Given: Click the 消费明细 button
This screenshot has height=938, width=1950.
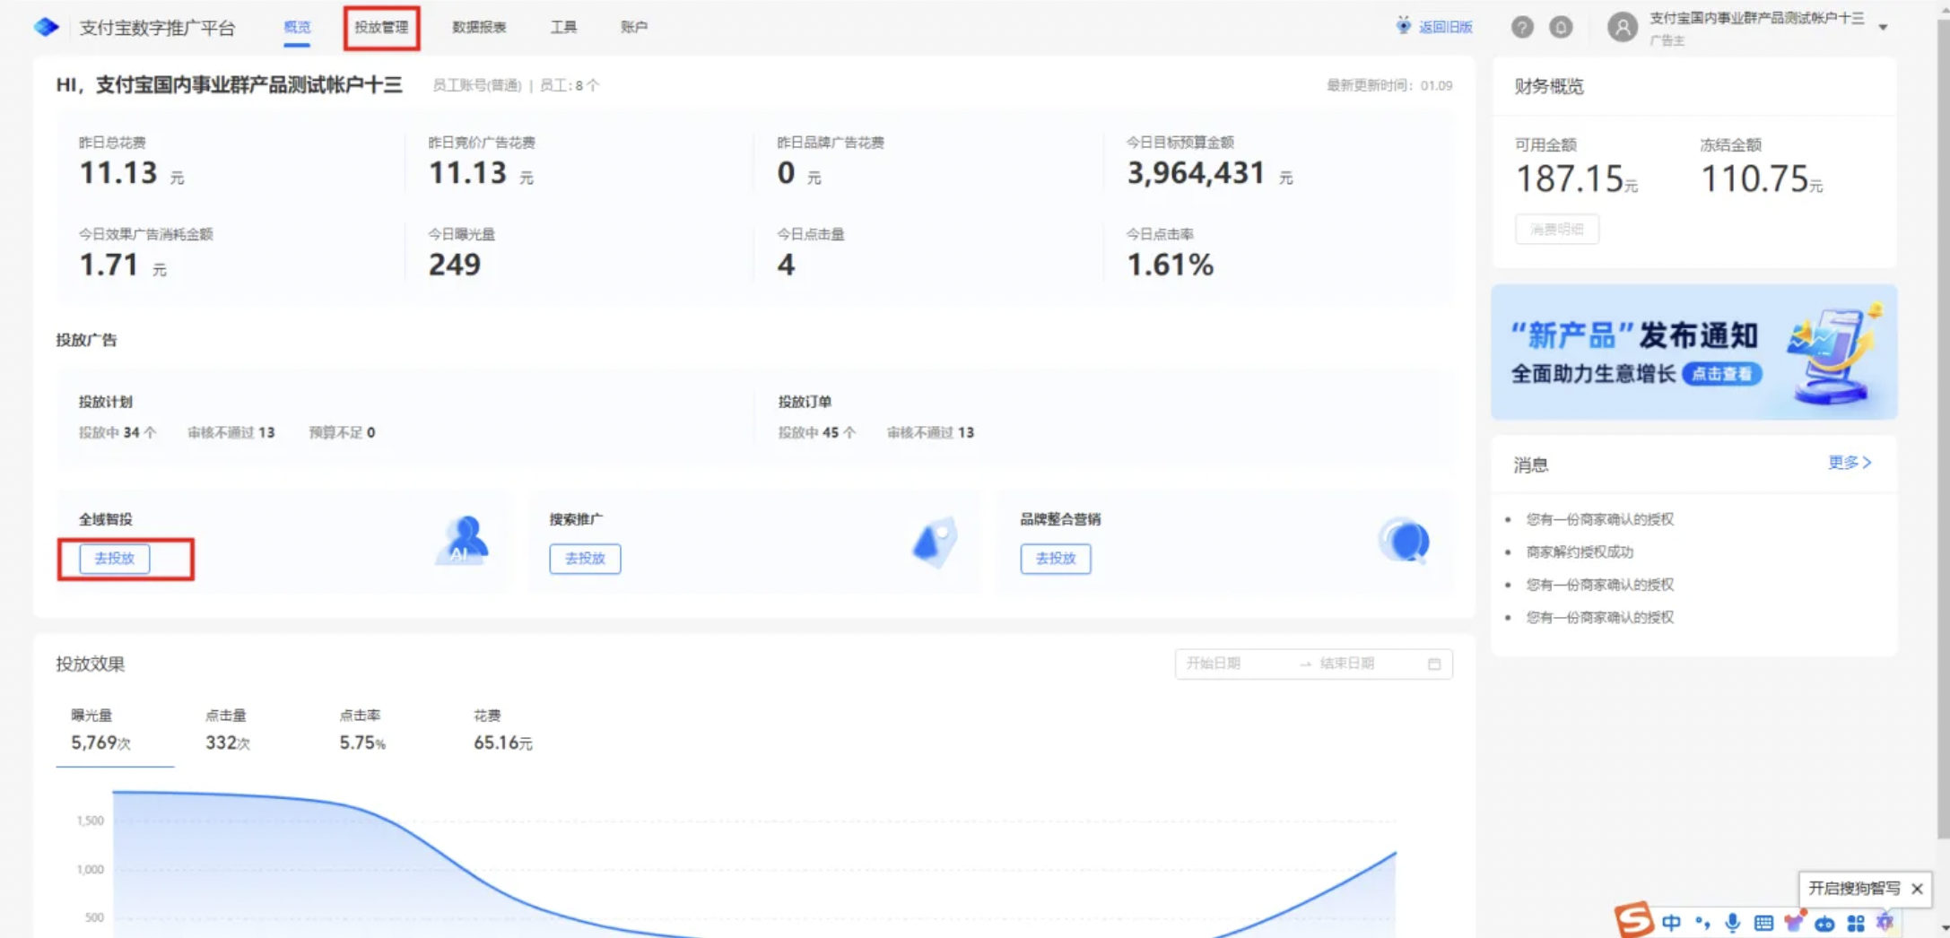Looking at the screenshot, I should tap(1556, 229).
